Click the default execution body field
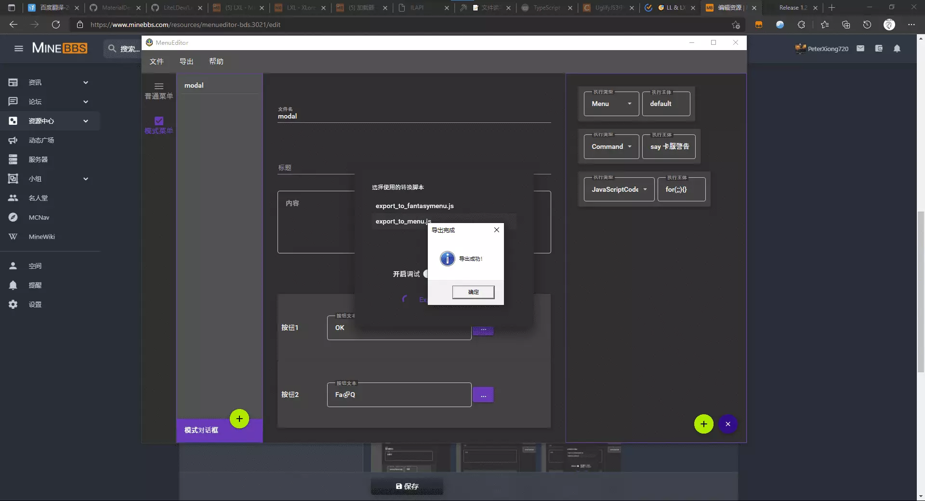 click(666, 104)
